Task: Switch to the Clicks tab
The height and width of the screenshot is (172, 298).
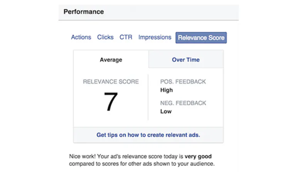Action: click(105, 37)
